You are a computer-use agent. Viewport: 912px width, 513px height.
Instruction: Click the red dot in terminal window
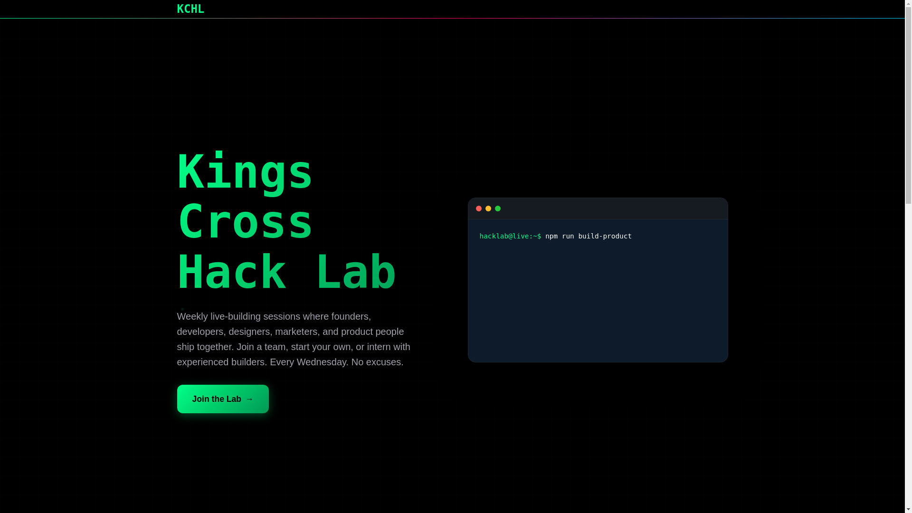[479, 209]
